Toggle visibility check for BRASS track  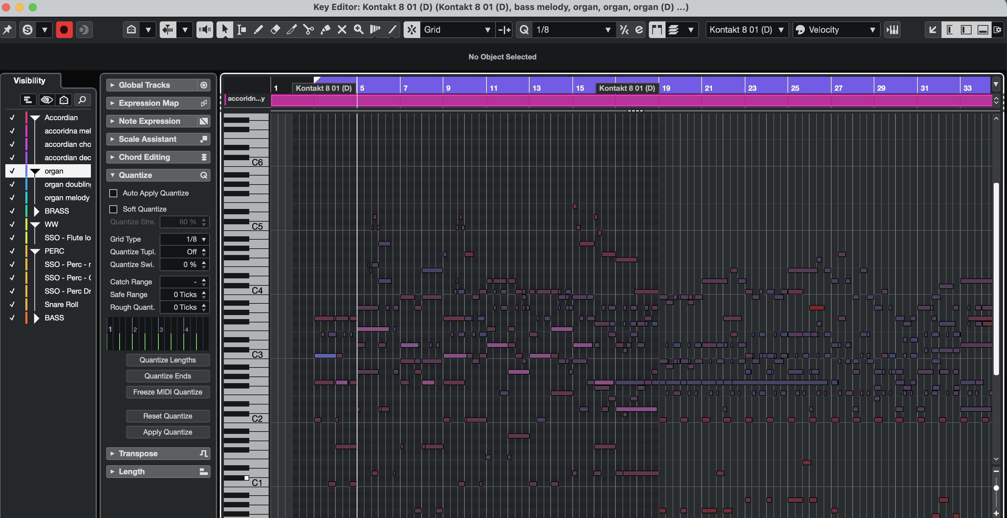pos(12,211)
